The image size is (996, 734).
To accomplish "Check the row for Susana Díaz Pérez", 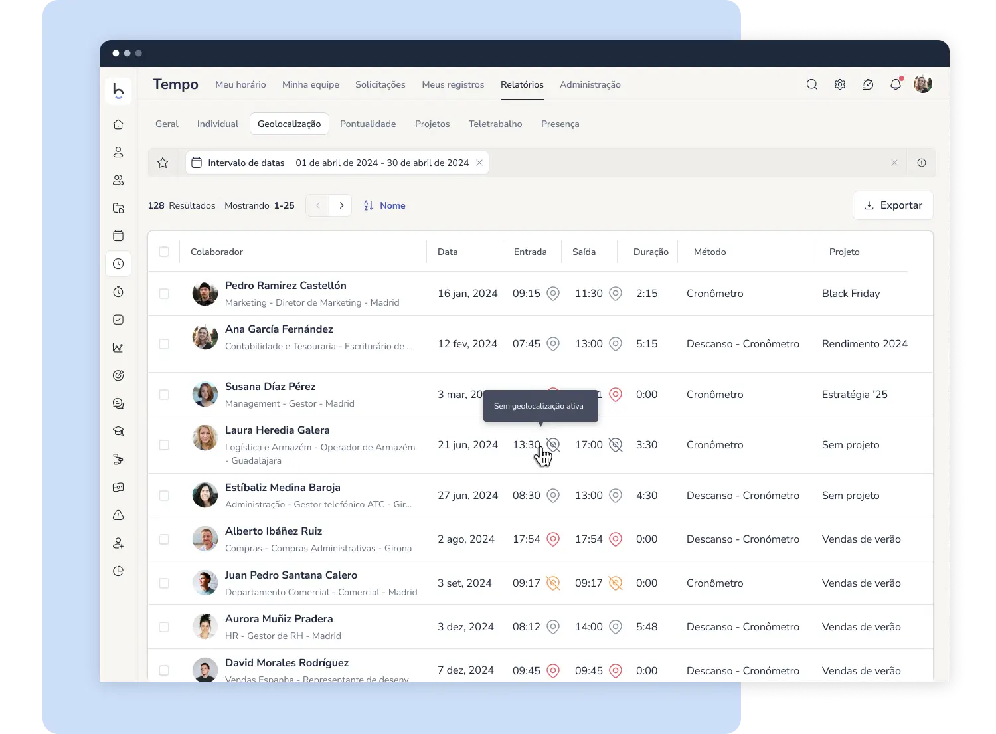I will coord(164,395).
